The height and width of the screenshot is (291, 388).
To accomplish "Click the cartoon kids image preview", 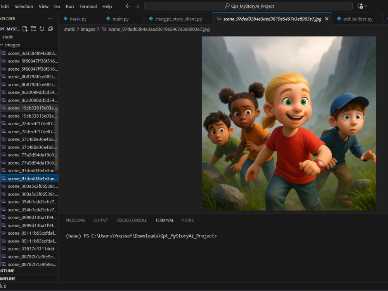I will point(289,123).
